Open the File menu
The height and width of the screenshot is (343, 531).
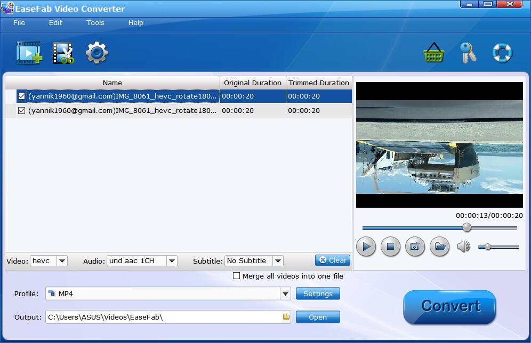click(19, 23)
